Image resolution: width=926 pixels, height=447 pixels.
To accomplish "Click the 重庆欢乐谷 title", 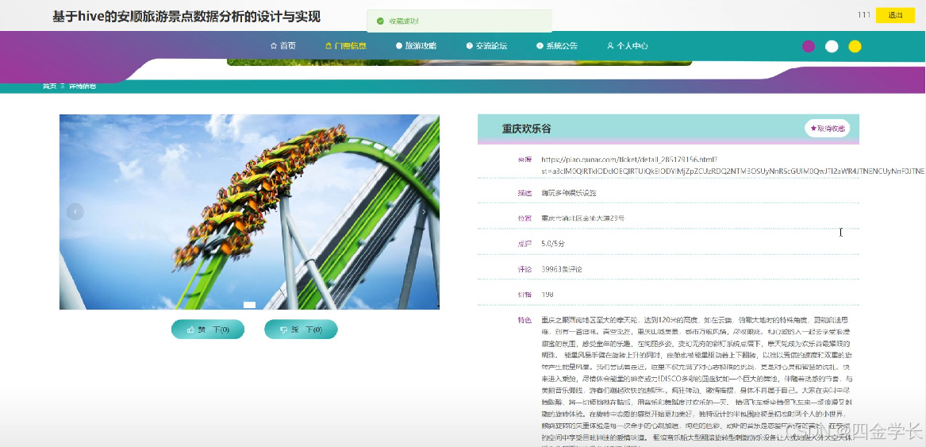I will click(x=527, y=129).
